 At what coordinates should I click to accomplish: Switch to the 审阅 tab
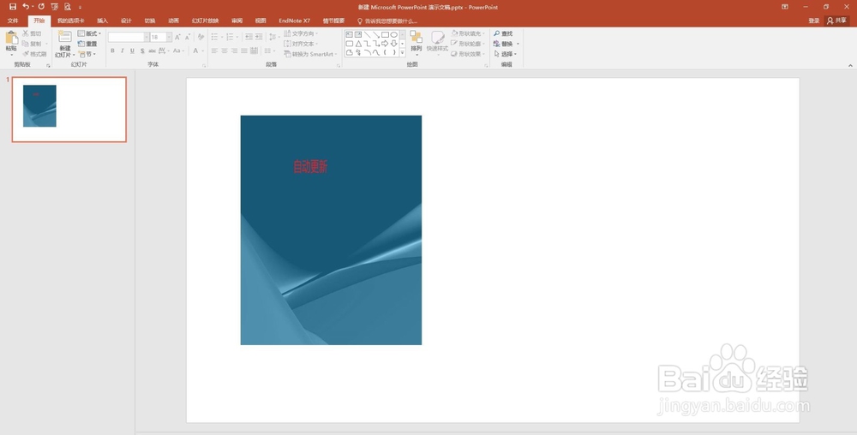pos(237,21)
